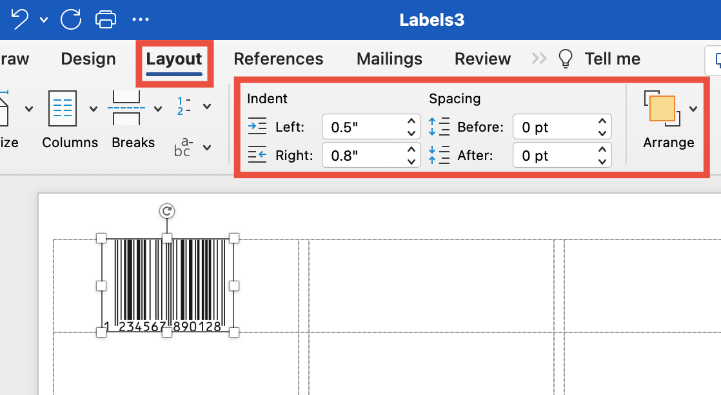Click the Print icon in title bar
The image size is (721, 395).
point(105,20)
